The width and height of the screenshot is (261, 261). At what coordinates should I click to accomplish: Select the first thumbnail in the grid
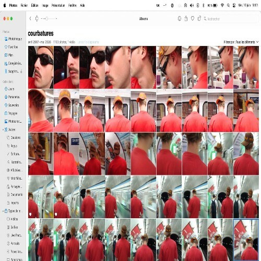41,67
